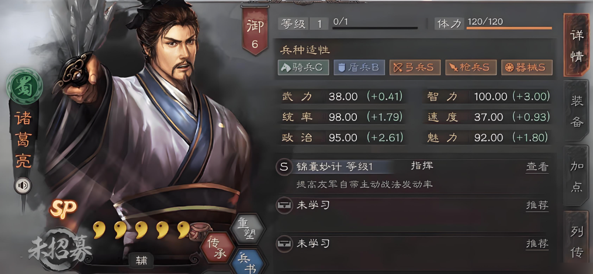This screenshot has width=593, height=274.
Task: Open the 加点 tab
Action: [577, 176]
